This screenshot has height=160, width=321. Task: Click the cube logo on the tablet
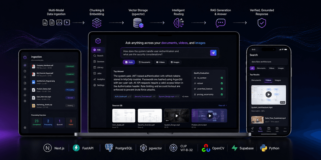click(x=25, y=57)
